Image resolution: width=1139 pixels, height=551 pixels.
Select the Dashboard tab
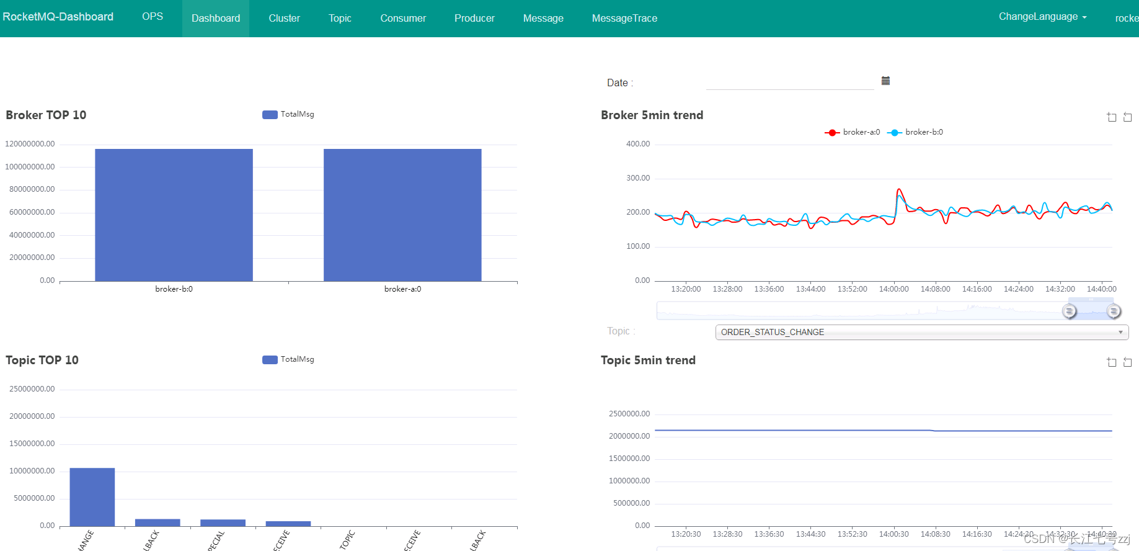point(216,19)
